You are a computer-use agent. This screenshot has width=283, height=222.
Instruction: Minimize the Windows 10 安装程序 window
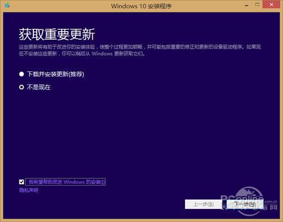(x=247, y=5)
